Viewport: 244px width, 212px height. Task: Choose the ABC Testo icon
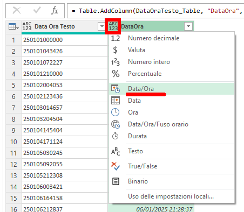[116, 151]
